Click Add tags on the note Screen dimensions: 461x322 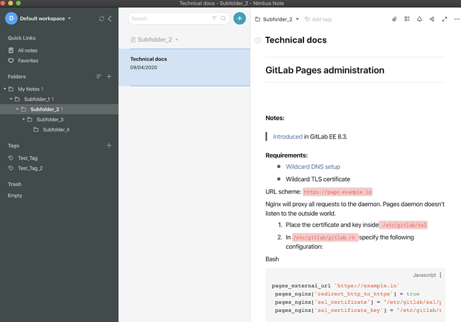coord(322,19)
